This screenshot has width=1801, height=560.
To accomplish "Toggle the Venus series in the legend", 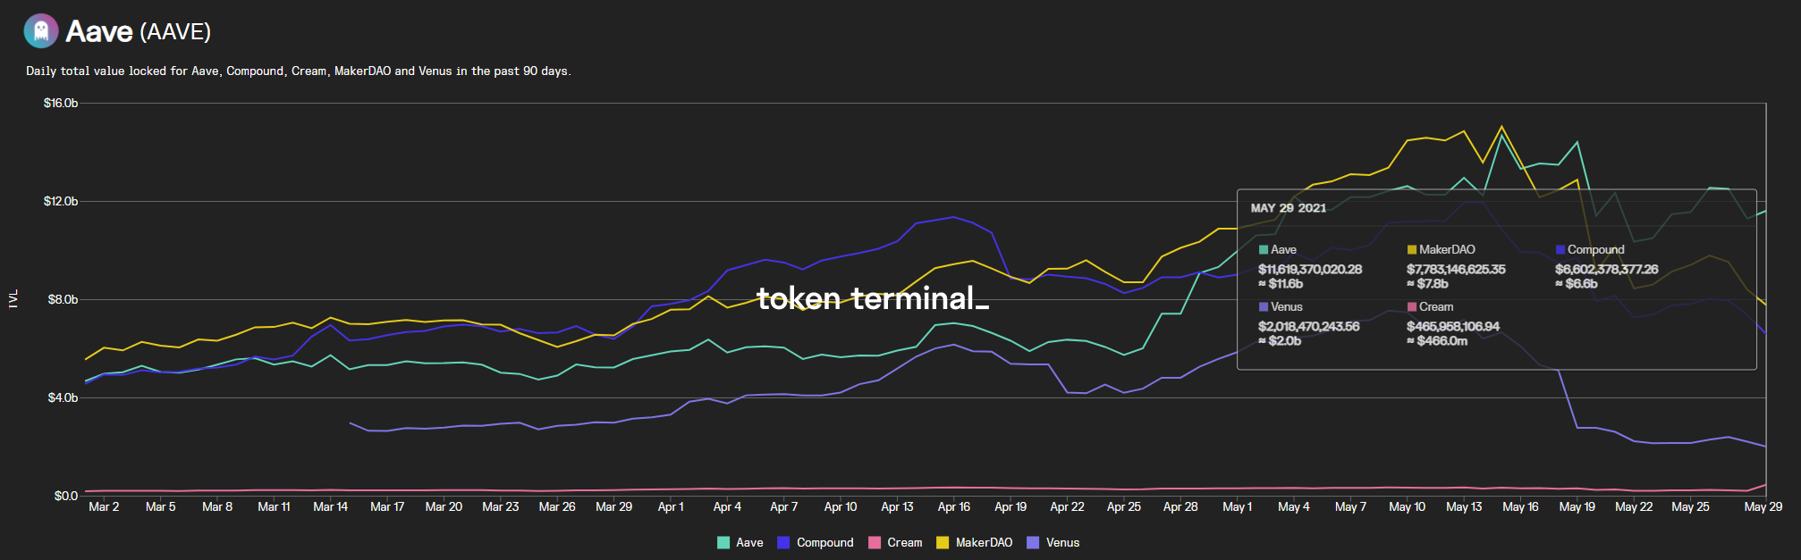I will tap(1053, 542).
